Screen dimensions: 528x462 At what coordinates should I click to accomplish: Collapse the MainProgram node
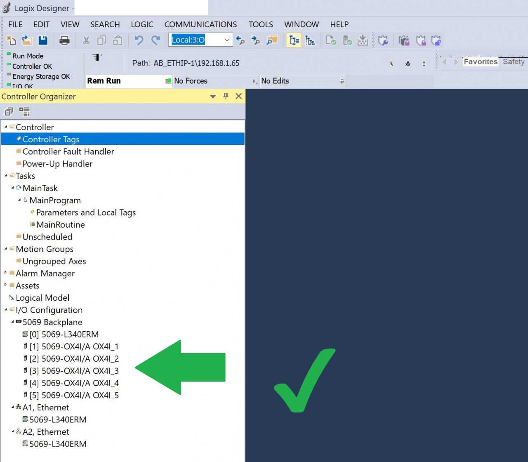pyautogui.click(x=19, y=200)
